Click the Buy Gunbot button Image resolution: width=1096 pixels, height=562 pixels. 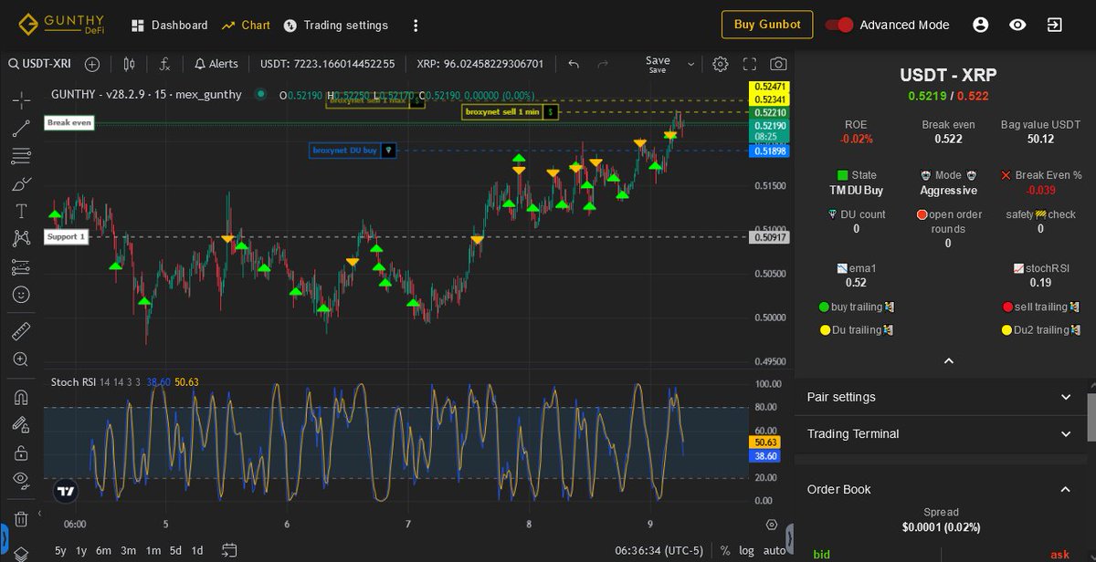(766, 25)
